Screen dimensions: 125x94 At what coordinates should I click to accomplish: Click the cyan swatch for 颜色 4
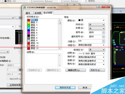pyautogui.click(x=28, y=28)
